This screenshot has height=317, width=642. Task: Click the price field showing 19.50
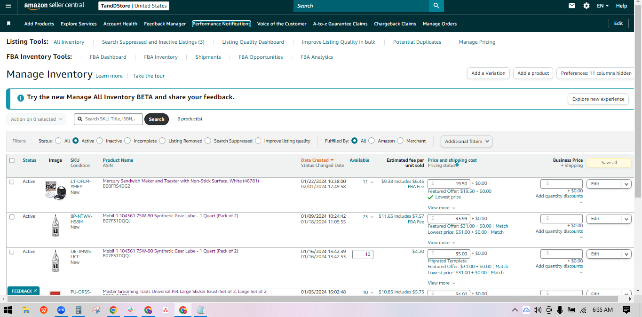tap(449, 184)
